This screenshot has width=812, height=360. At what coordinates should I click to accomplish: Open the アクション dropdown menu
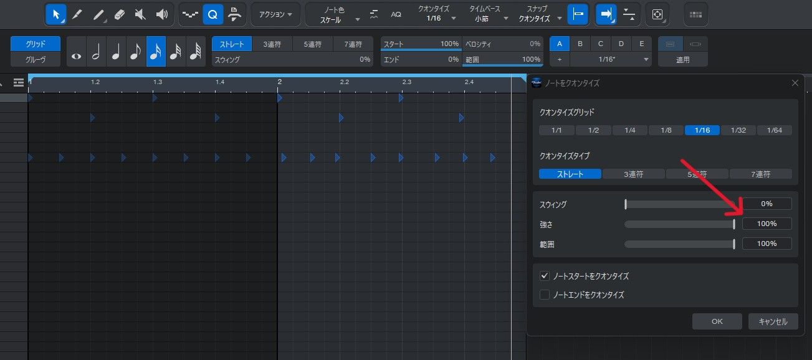[x=275, y=14]
